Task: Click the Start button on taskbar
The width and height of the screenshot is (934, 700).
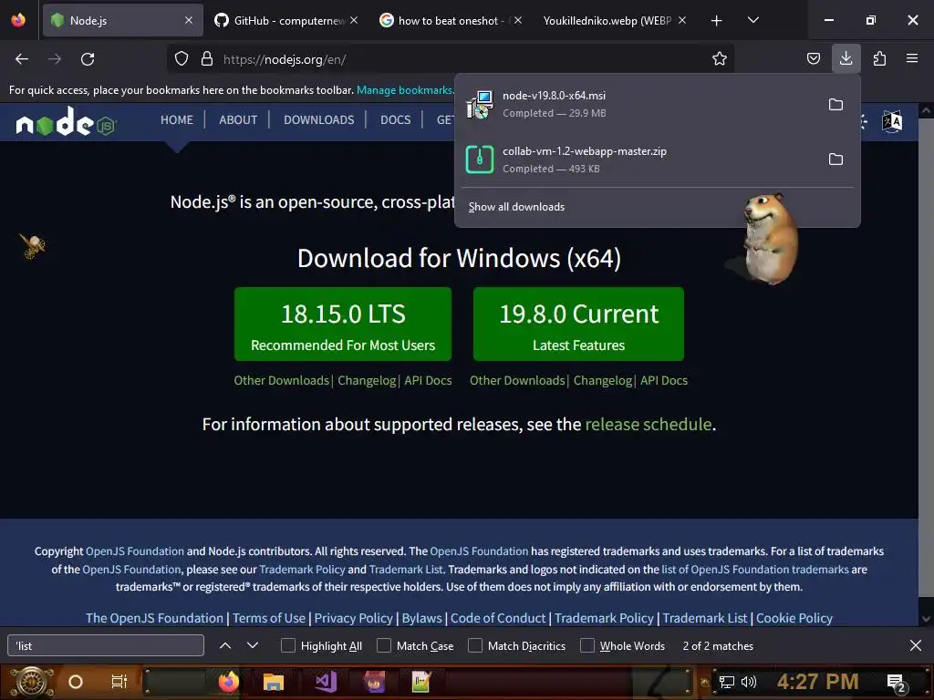Action: pyautogui.click(x=32, y=682)
